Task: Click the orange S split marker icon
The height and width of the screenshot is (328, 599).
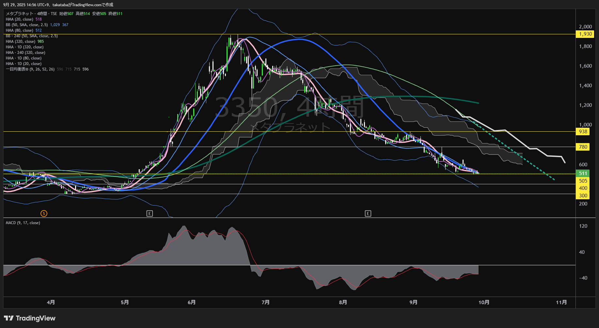Action: [44, 214]
